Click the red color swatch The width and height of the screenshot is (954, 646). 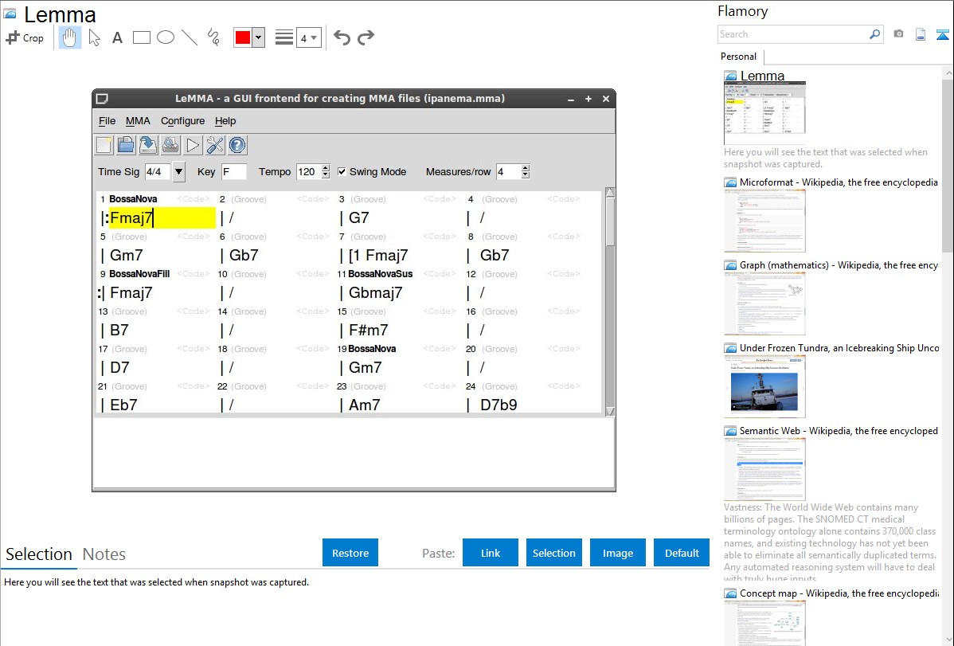(243, 38)
